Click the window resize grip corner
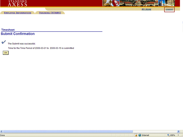Screen dimensions: 183x137 [181, 135]
